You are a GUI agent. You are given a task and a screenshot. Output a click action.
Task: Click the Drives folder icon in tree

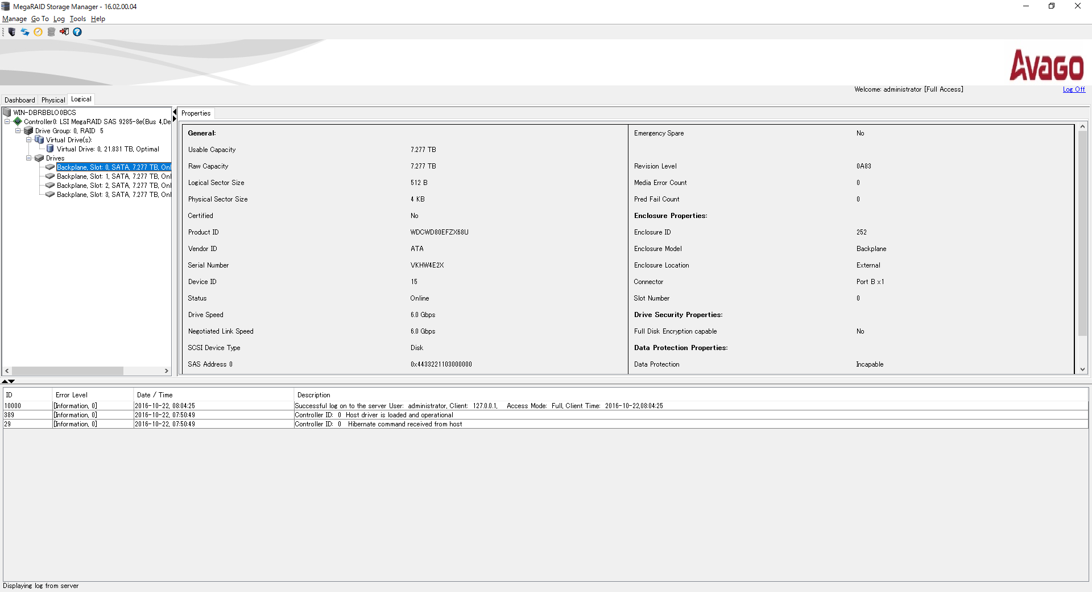tap(39, 158)
